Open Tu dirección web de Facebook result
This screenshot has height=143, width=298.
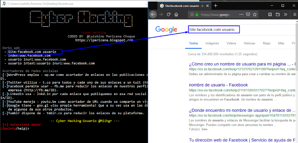242,140
